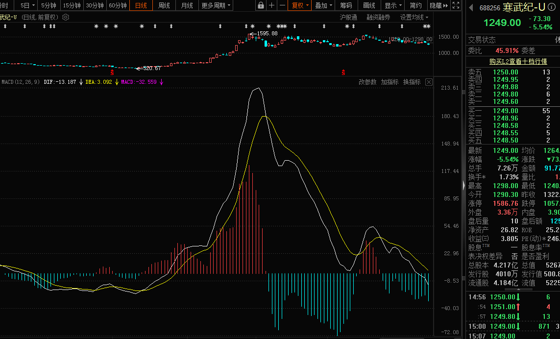Toggle the 筹码 chip distribution view
Image resolution: width=560 pixels, height=339 pixels.
click(346, 5)
